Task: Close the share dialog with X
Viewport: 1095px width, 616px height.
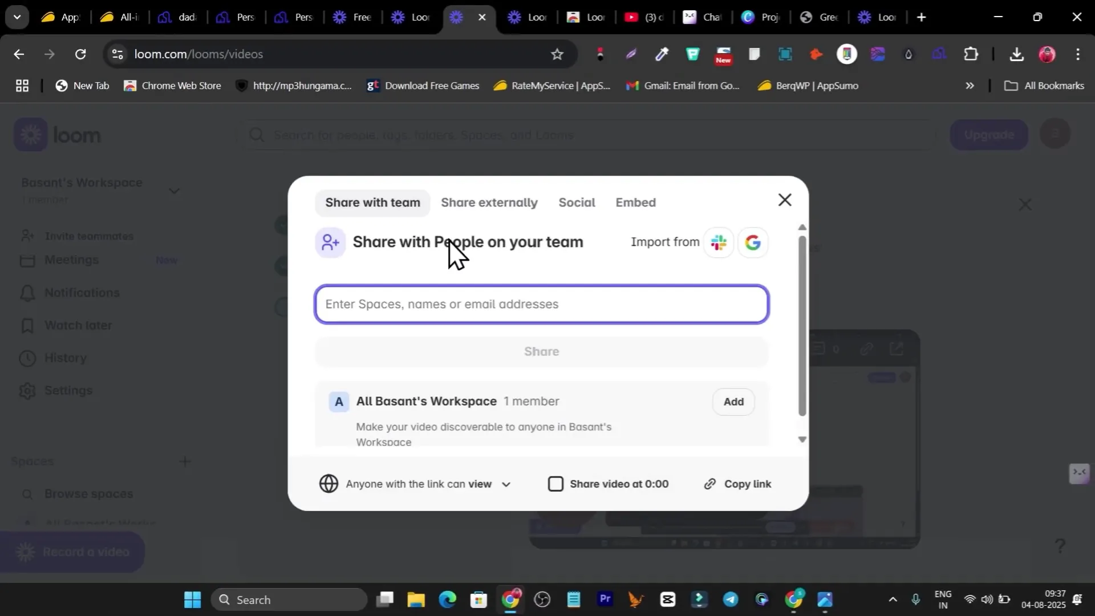Action: pyautogui.click(x=785, y=200)
